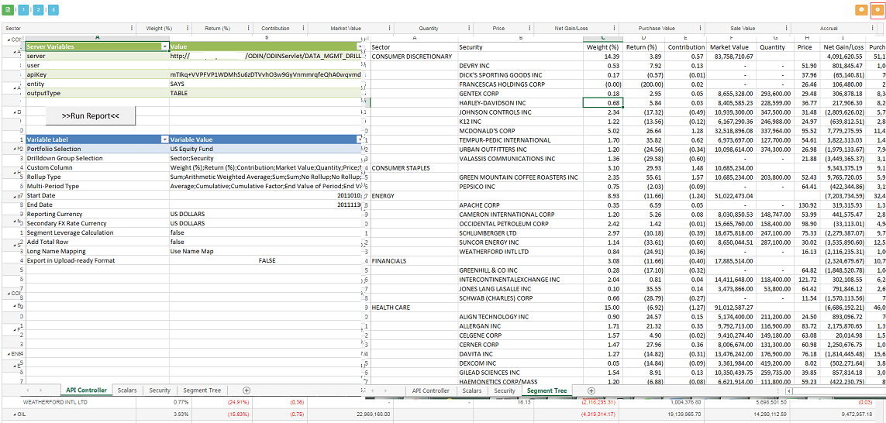This screenshot has width=886, height=423.
Task: Click the 'Sector;Security' drilldown value
Action: [x=265, y=158]
